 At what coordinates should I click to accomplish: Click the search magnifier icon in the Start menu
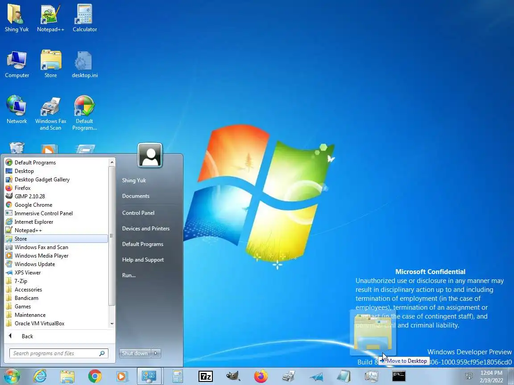[102, 353]
